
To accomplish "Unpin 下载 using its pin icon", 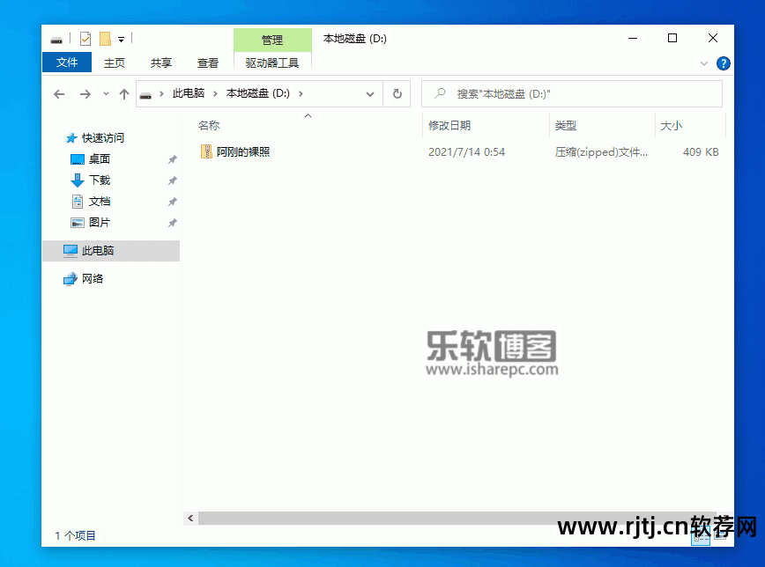I will 173,180.
